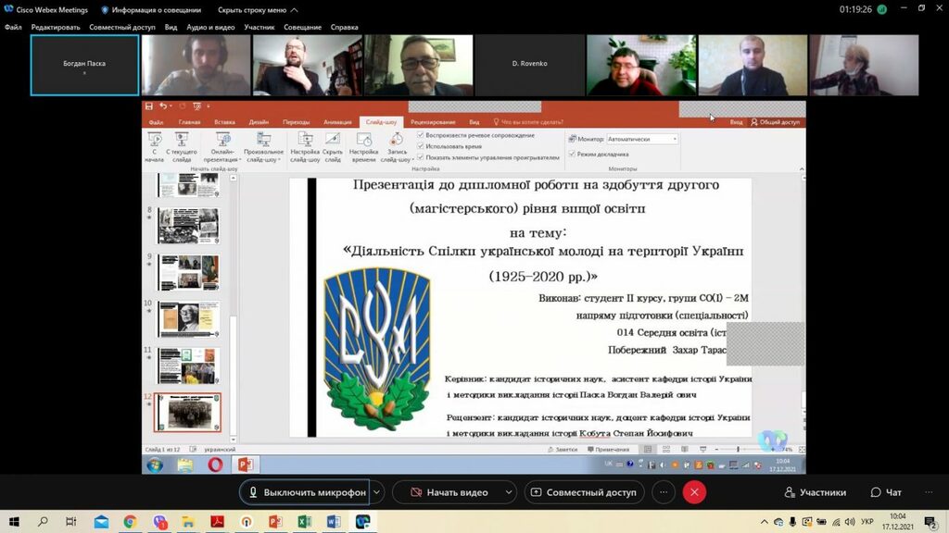Click red leave meeting button

pos(694,492)
